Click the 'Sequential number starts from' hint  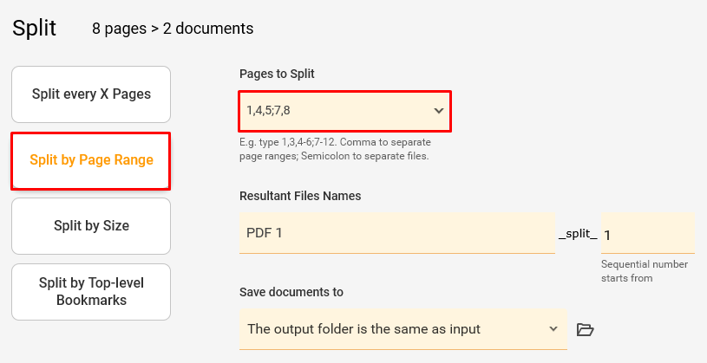(x=645, y=271)
